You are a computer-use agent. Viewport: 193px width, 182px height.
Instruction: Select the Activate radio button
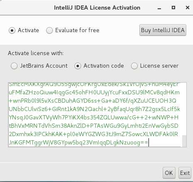click(x=12, y=30)
